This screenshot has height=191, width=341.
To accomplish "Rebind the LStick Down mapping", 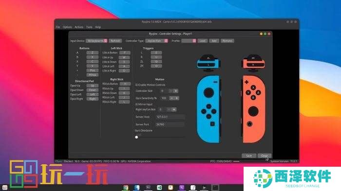I will tap(124, 62).
